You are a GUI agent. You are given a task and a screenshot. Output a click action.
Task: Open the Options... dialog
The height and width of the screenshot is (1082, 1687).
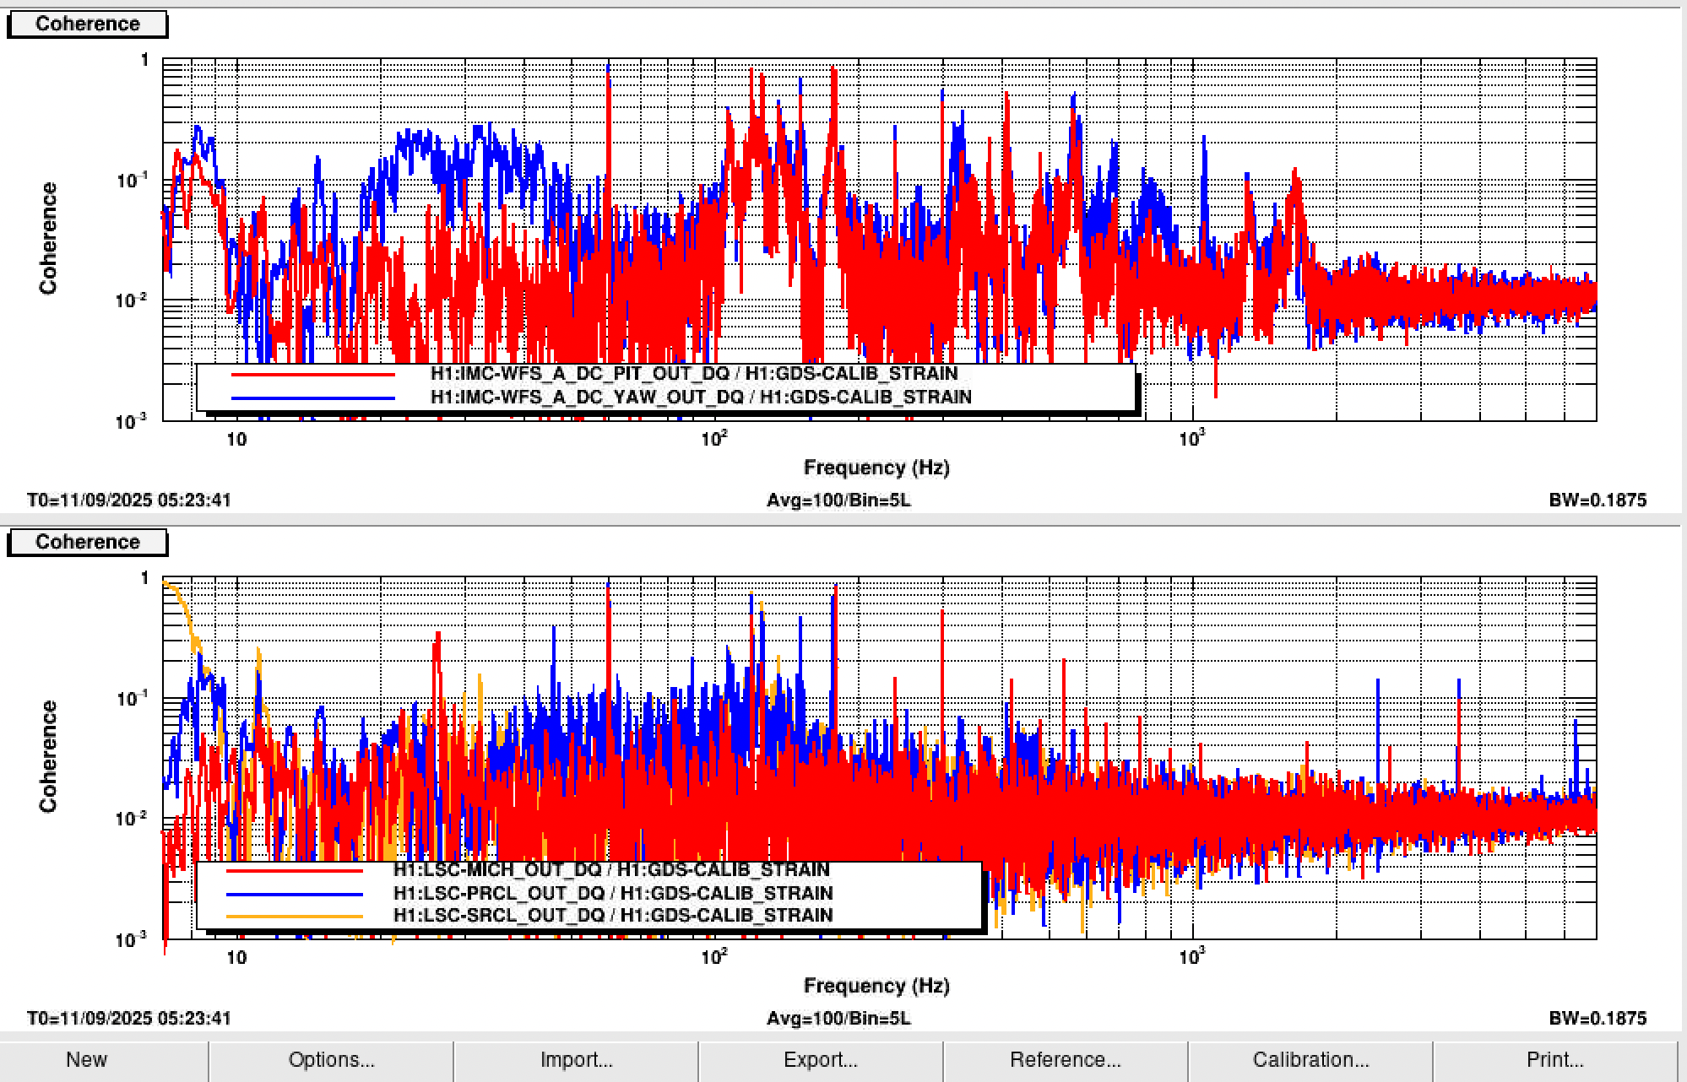pos(331,1060)
